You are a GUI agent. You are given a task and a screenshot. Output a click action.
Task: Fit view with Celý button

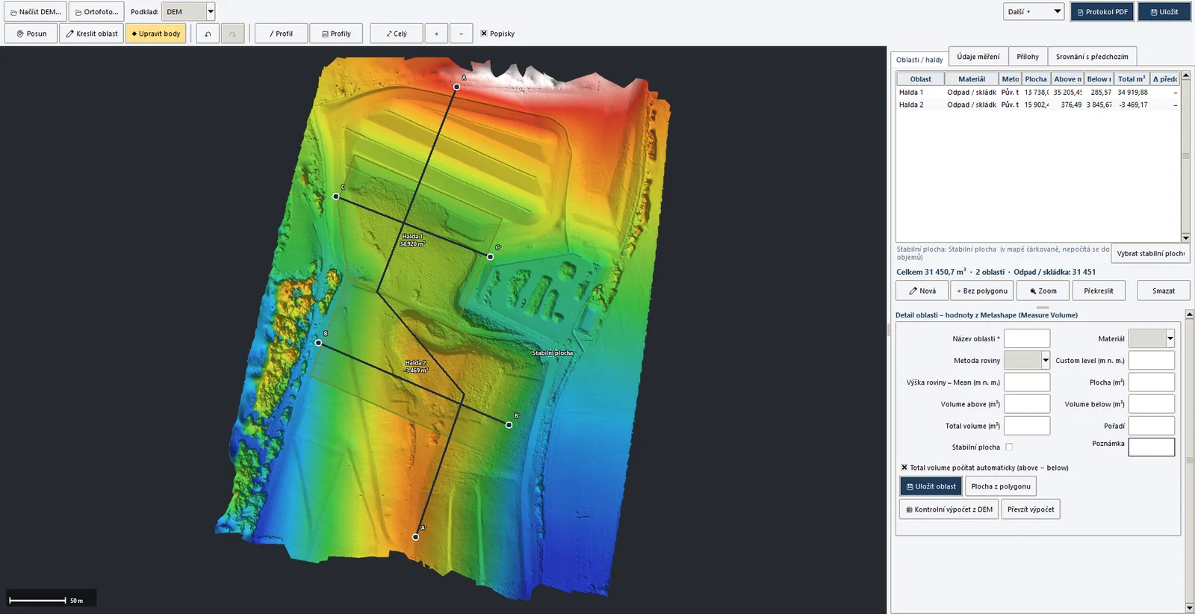396,34
